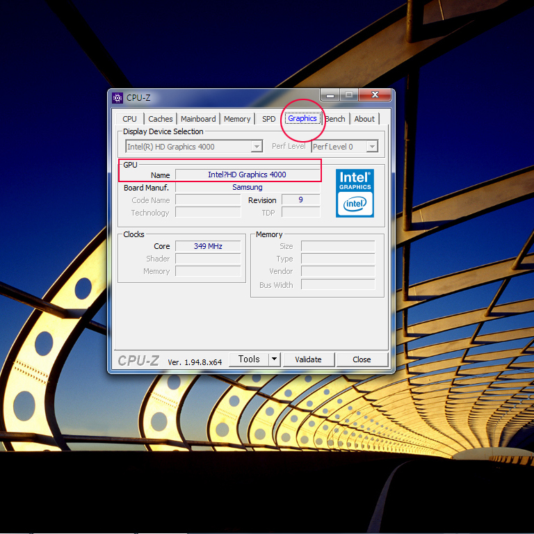Image resolution: width=534 pixels, height=534 pixels.
Task: Click the empty TDP field
Action: click(300, 213)
